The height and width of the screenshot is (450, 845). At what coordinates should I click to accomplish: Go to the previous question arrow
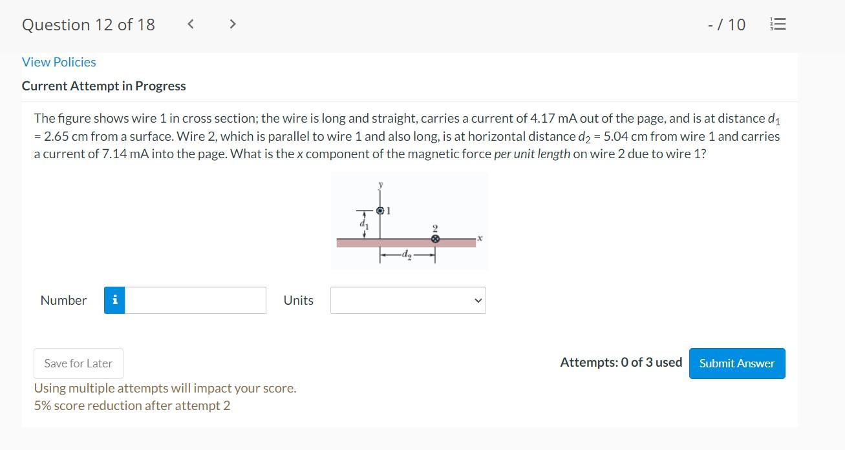[x=191, y=25]
